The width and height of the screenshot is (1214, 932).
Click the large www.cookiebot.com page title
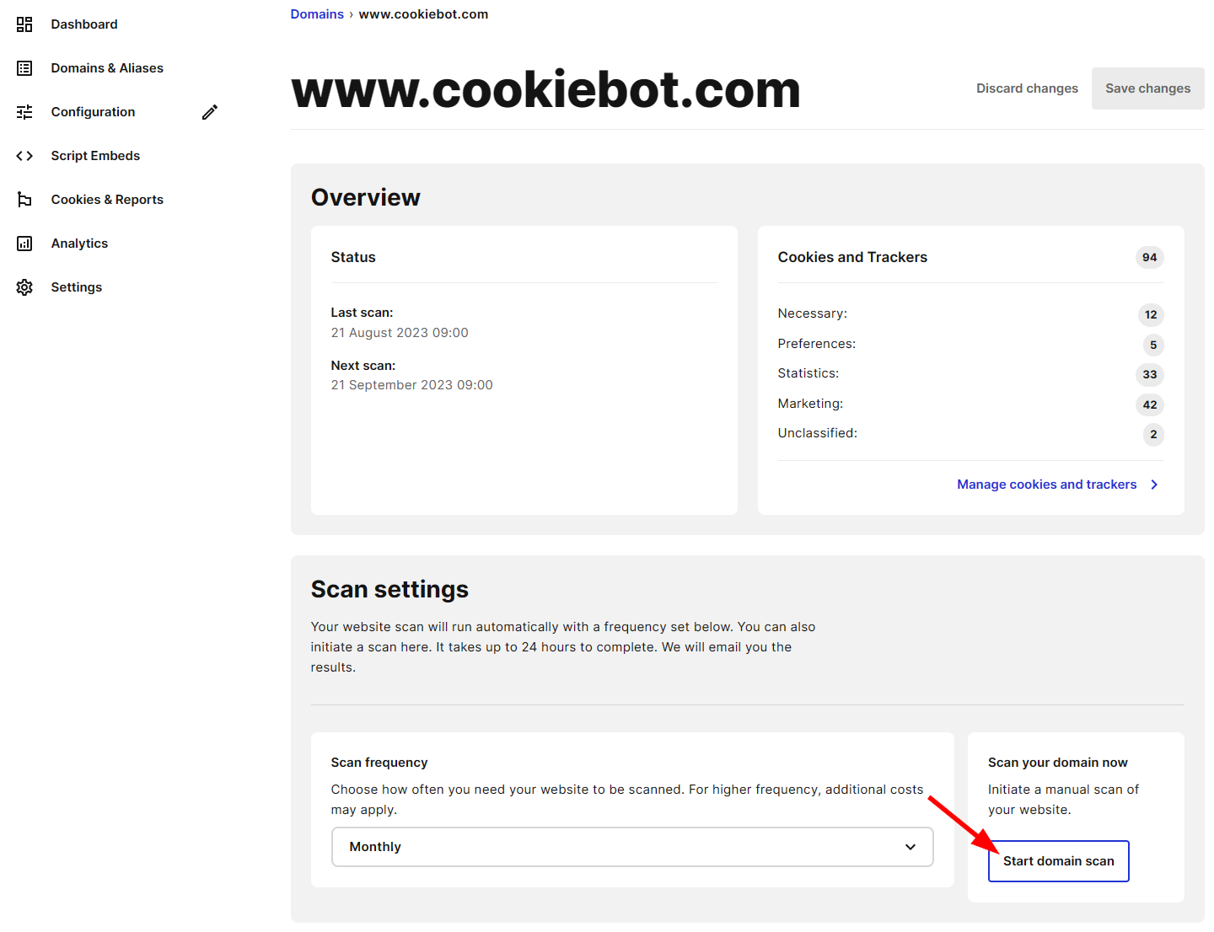coord(545,89)
